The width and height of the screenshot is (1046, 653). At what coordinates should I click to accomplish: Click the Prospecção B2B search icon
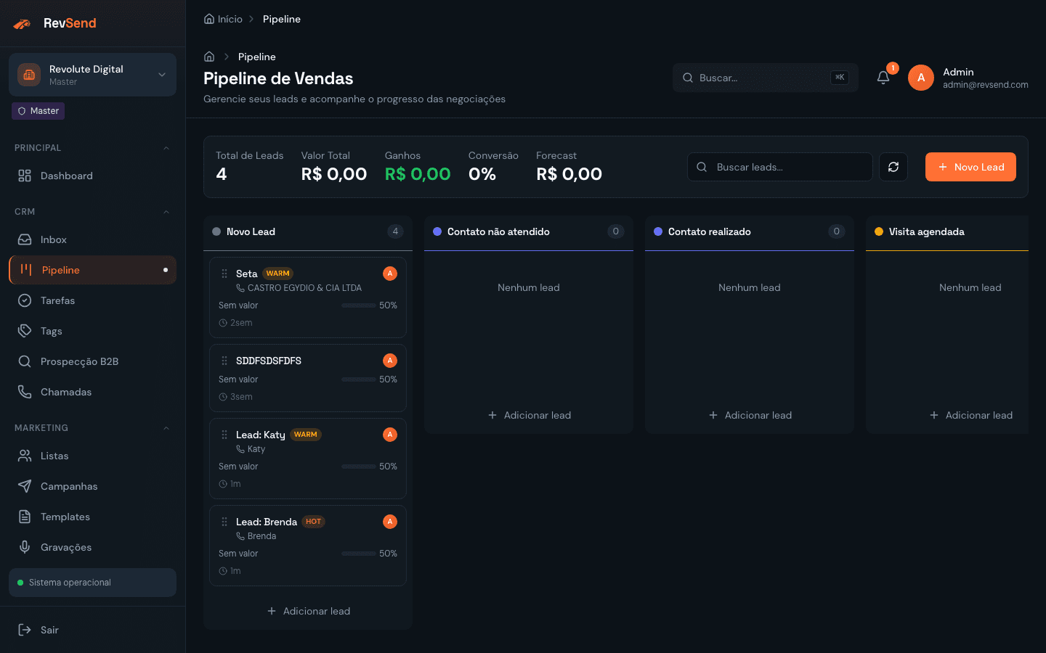tap(24, 361)
